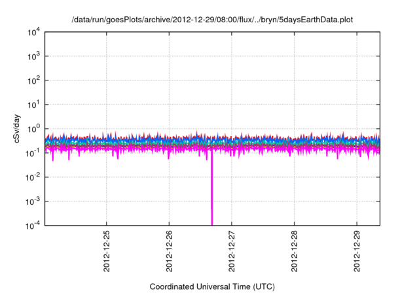Screen dimensions: 419x293
Task: Click the 2012-12-26 date tick label
Action: (x=169, y=251)
